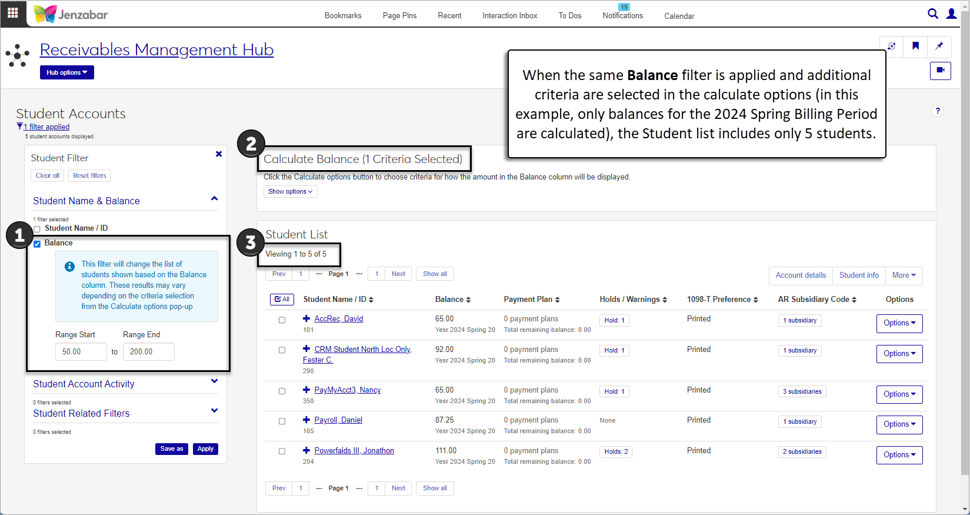Screen dimensions: 970x515
Task: Expand Show options under Calculate Balance
Action: (290, 191)
